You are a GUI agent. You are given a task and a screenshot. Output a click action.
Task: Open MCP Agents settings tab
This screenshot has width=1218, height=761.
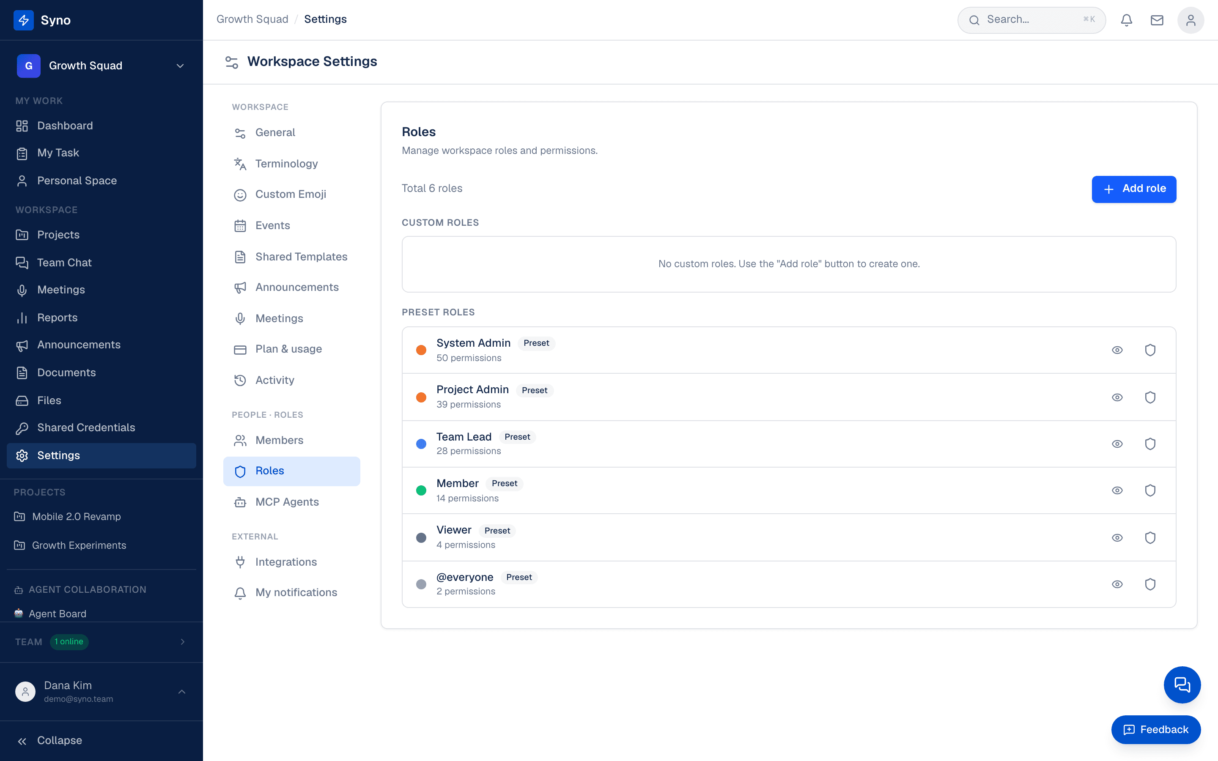click(x=291, y=502)
